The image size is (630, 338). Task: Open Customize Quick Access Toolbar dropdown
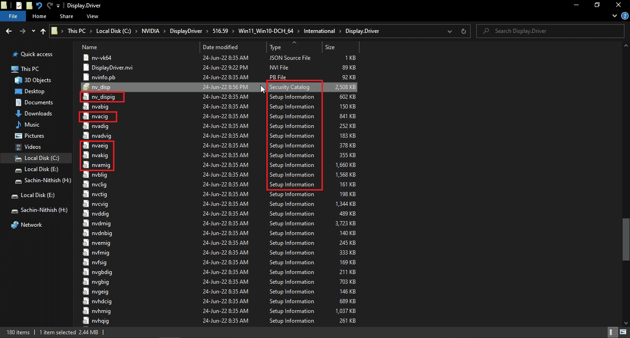pos(58,6)
